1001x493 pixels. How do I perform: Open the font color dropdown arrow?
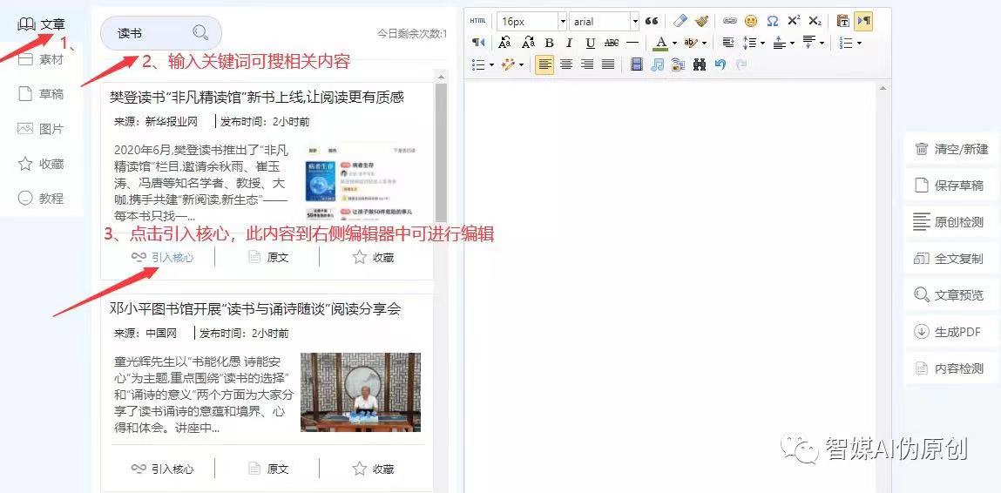coord(674,43)
